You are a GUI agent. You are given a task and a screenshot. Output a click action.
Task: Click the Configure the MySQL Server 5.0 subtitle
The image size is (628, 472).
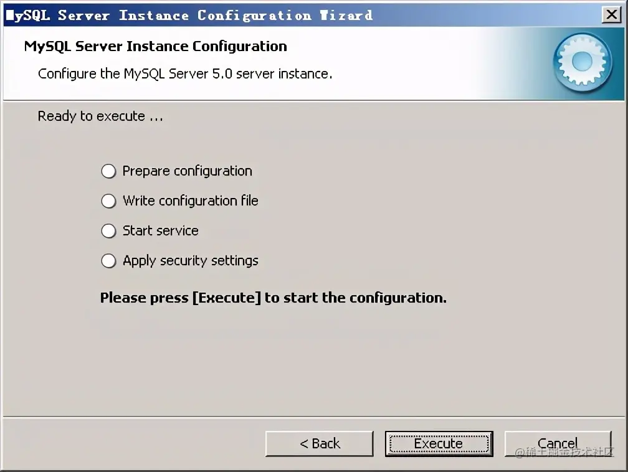(x=185, y=74)
